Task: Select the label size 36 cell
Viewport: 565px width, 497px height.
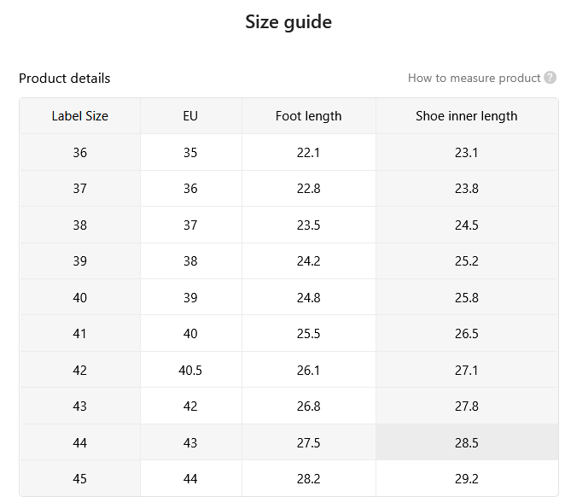Action: (x=80, y=152)
